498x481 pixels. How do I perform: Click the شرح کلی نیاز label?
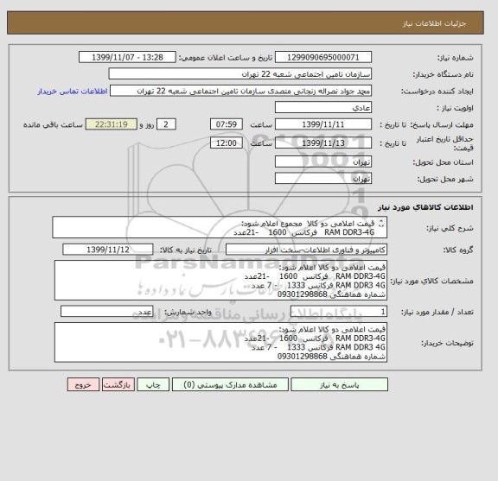click(x=450, y=228)
